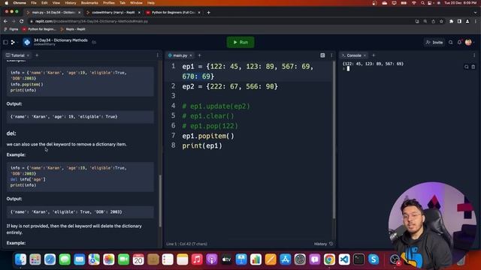Click the commented # ep1.update(ep2) line
Screen dimensions: 481x270
tap(216, 106)
